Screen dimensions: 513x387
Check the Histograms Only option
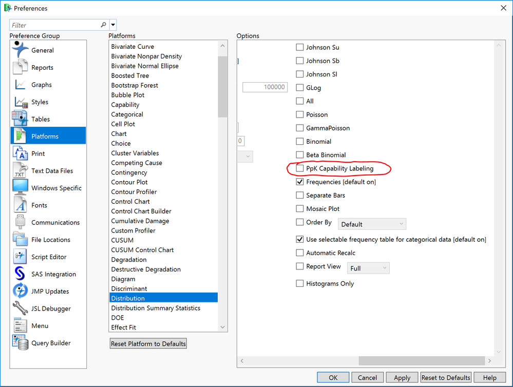300,283
